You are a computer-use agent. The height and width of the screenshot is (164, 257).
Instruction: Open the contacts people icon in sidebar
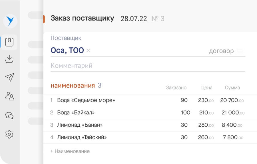[x=10, y=96]
